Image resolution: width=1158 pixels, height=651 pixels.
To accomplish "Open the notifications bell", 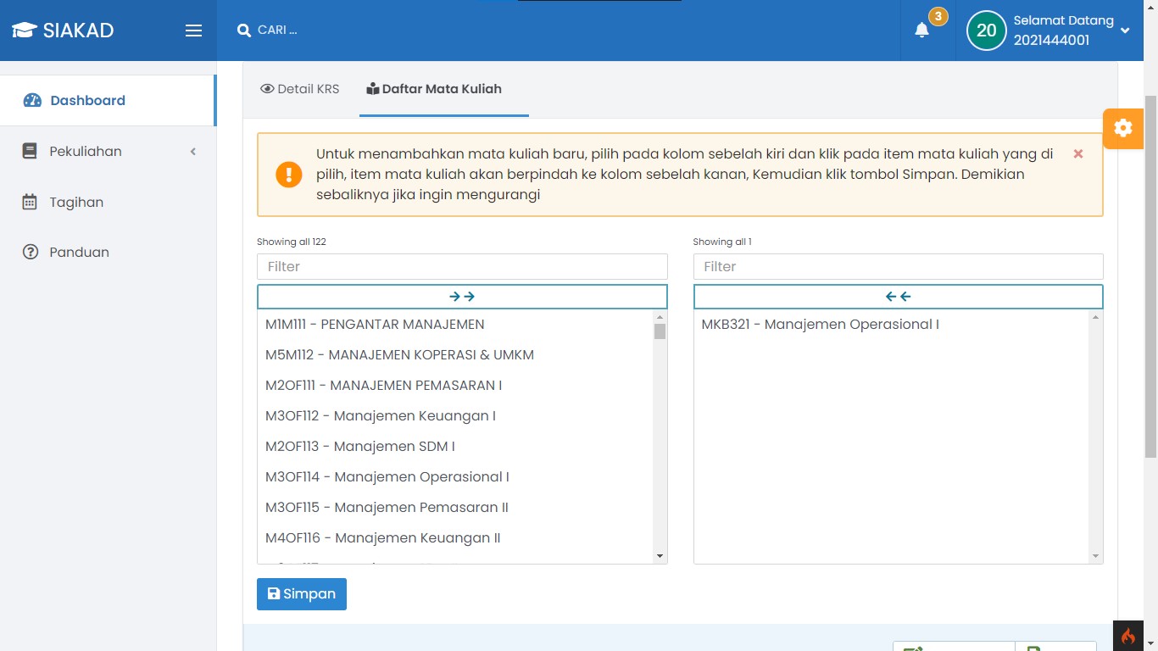I will [921, 31].
